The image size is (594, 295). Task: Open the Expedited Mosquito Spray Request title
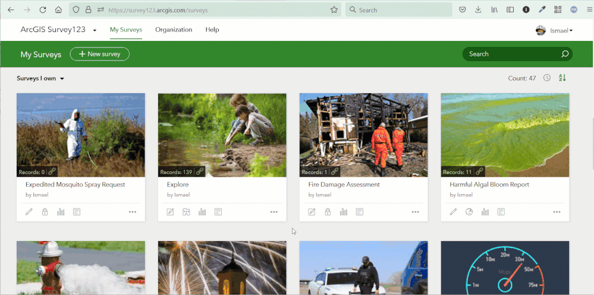click(76, 185)
